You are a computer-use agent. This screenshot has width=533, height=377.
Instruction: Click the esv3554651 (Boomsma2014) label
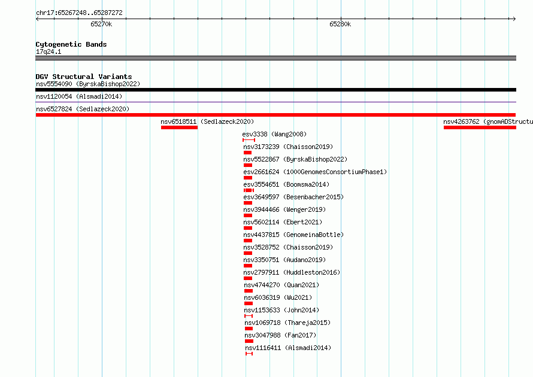[x=286, y=184]
